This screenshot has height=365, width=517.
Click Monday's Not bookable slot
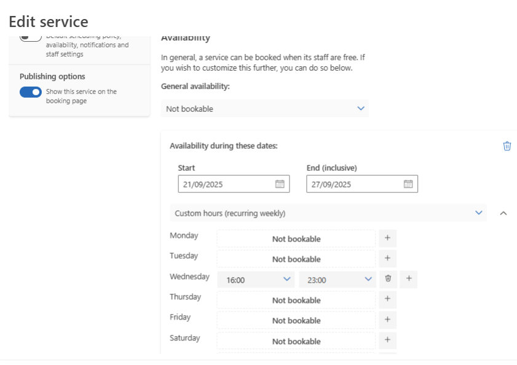pyautogui.click(x=296, y=239)
